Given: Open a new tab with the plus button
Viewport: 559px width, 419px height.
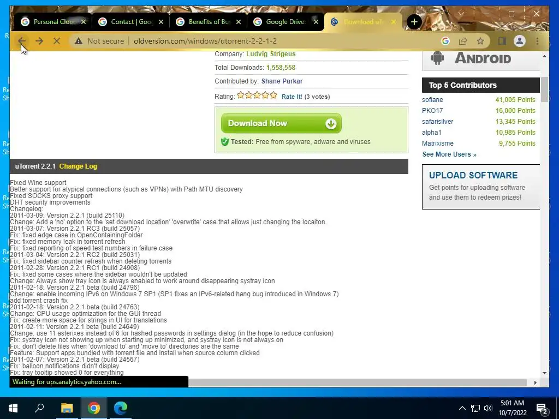Looking at the screenshot, I should pyautogui.click(x=414, y=22).
